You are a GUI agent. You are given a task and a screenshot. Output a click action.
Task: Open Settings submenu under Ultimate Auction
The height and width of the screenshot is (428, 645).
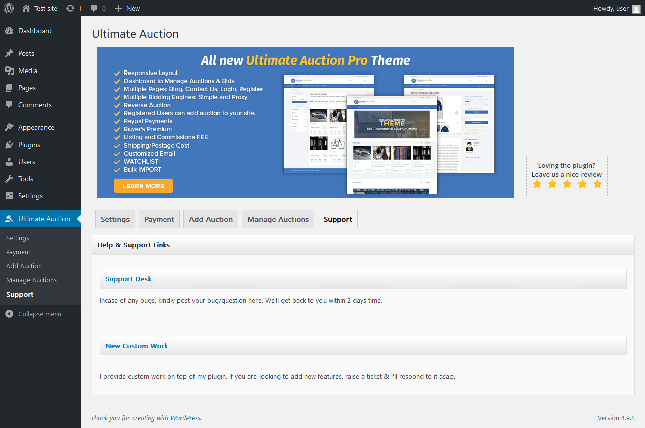tap(18, 238)
